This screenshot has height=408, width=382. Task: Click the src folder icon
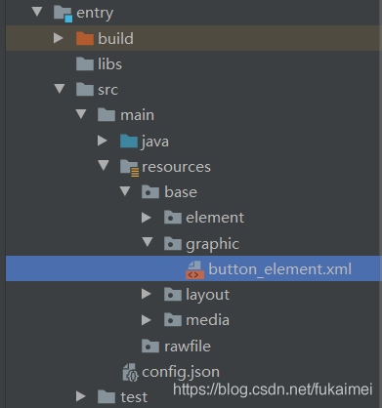(x=85, y=89)
